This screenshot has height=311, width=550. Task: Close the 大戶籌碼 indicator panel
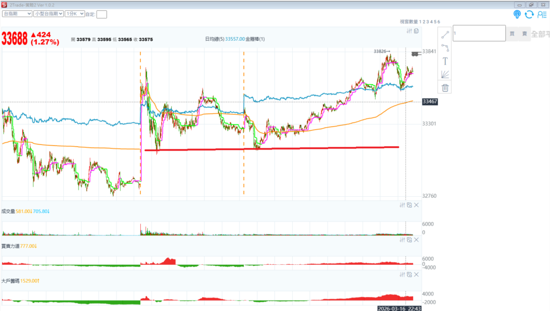(x=416, y=273)
